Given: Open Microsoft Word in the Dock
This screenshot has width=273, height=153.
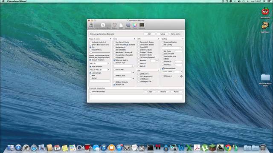Looking at the screenshot, I should coord(181,148).
